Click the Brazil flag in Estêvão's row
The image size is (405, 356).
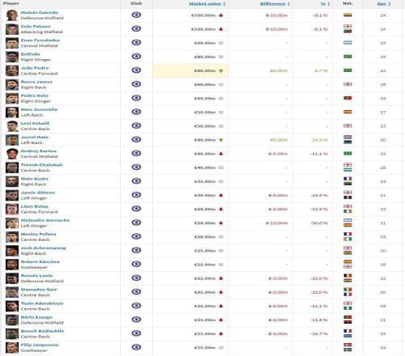pyautogui.click(x=347, y=57)
